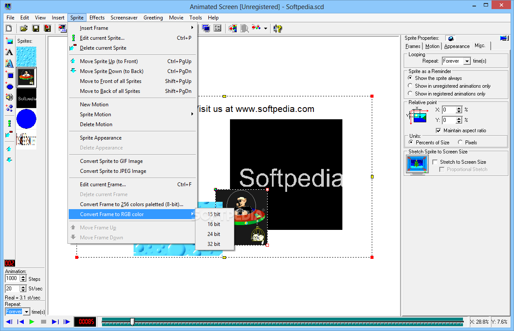
Task: Create SCR screensaver from the toolbar
Action: point(62,29)
